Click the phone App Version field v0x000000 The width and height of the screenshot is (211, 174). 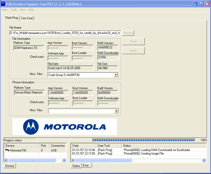click(x=58, y=93)
